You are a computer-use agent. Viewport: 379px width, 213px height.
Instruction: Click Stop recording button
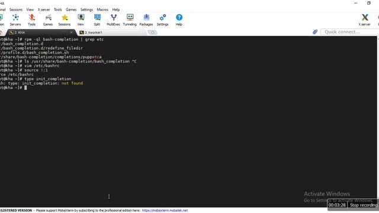pos(364,205)
